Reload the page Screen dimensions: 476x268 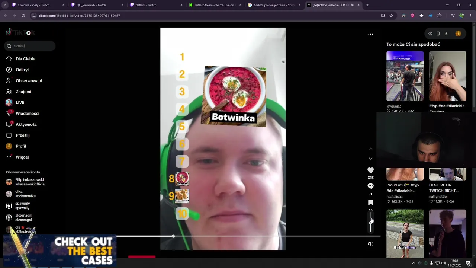[x=23, y=16]
